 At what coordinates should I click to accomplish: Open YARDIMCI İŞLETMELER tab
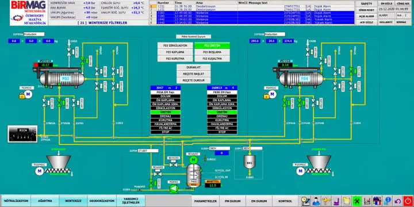coord(131,201)
